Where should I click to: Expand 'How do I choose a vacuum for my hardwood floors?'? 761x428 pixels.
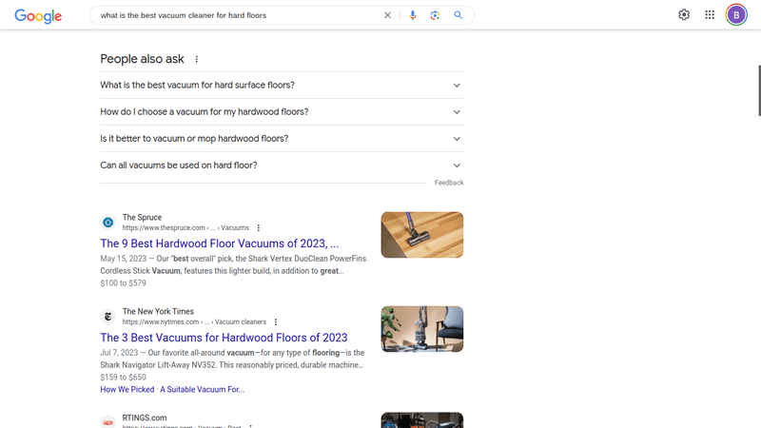pyautogui.click(x=282, y=112)
